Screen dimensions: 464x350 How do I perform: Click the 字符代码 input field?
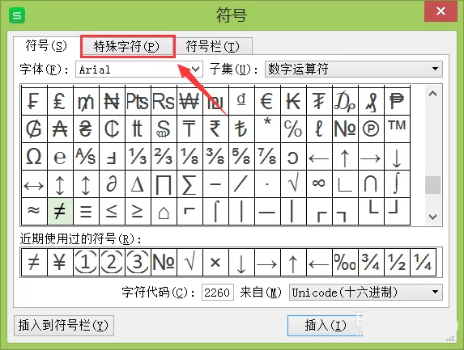(218, 293)
